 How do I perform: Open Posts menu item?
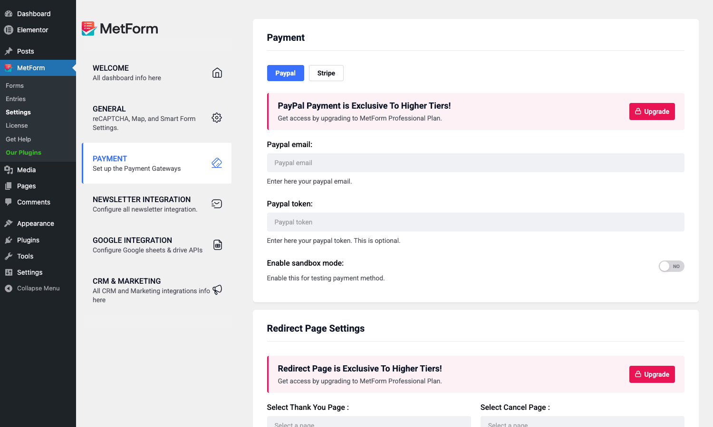(38, 51)
